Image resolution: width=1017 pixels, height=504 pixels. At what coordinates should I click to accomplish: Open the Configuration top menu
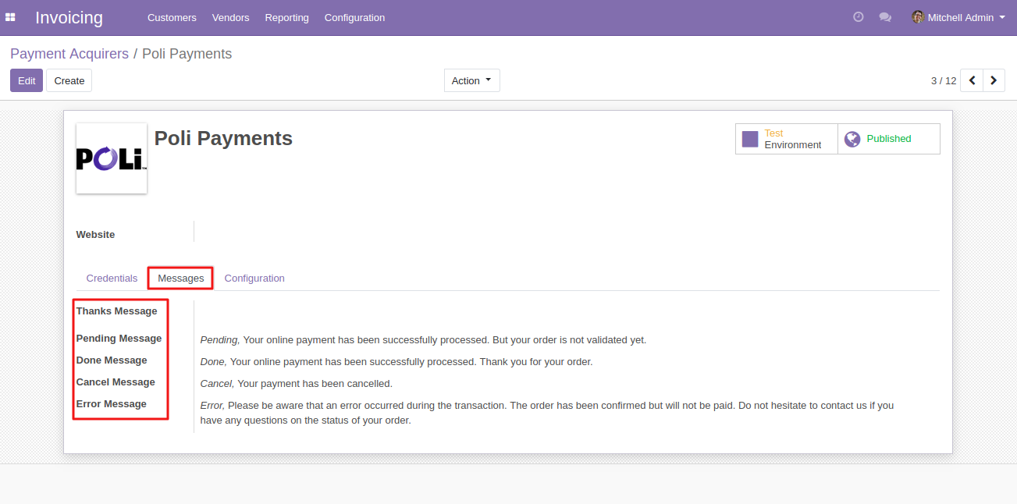(x=354, y=17)
